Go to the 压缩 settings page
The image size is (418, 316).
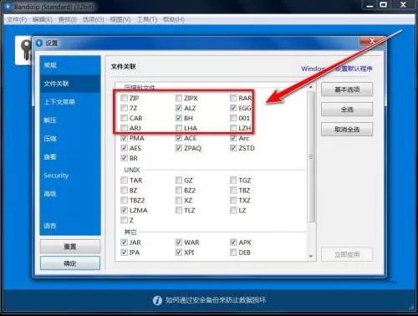[x=70, y=139]
